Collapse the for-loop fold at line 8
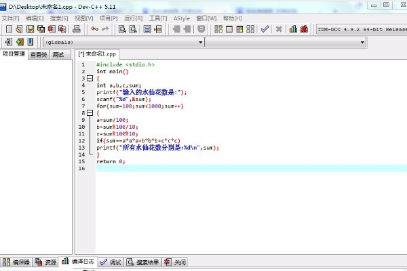 tap(90, 113)
